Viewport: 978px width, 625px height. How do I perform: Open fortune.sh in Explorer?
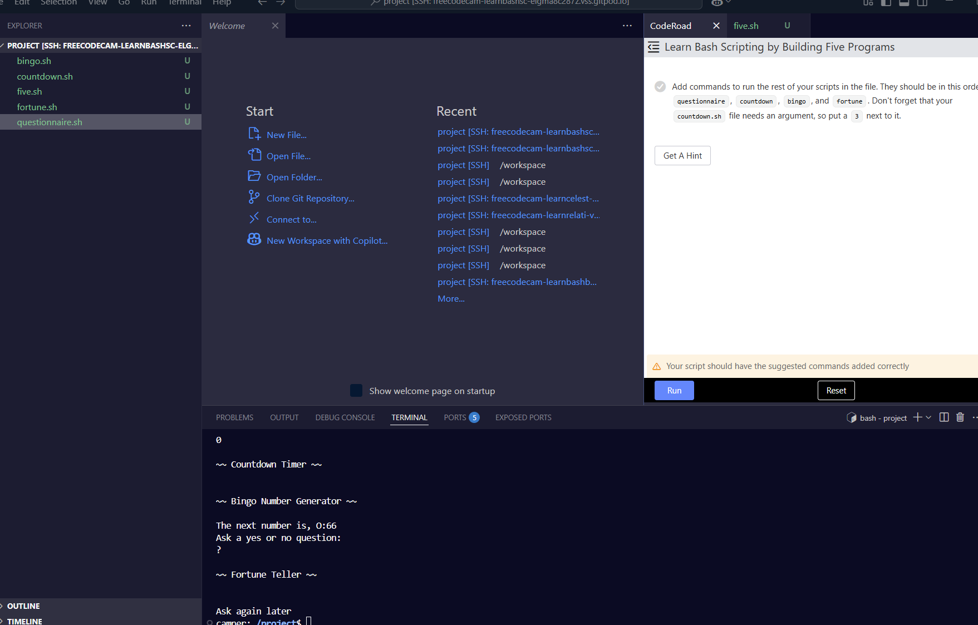37,107
